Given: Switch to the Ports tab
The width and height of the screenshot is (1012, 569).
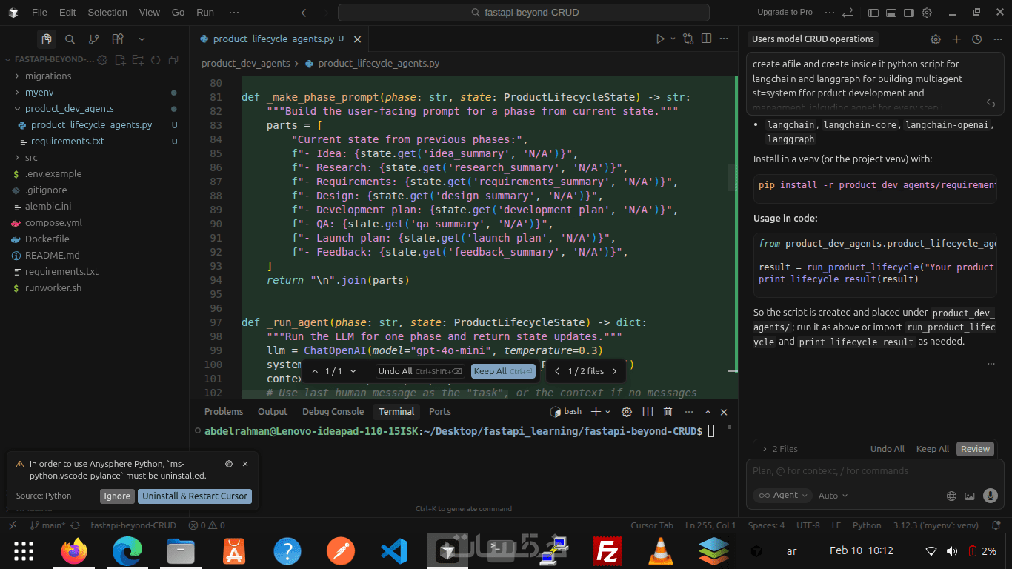Looking at the screenshot, I should tap(440, 412).
